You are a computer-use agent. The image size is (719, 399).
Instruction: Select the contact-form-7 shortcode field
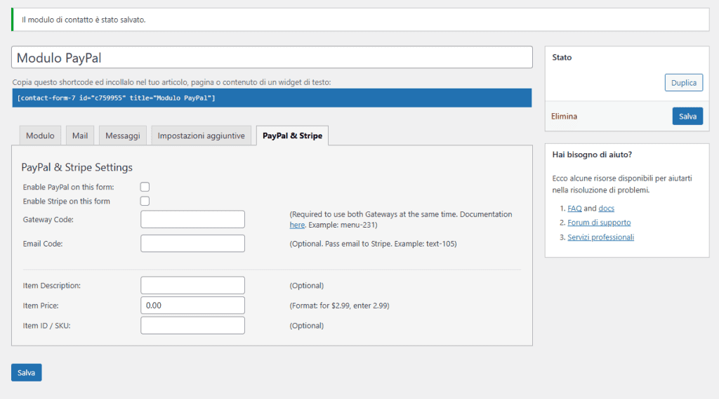[x=272, y=98]
